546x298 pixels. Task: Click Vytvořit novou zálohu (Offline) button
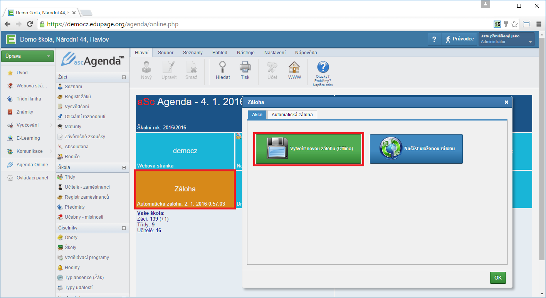pyautogui.click(x=309, y=149)
